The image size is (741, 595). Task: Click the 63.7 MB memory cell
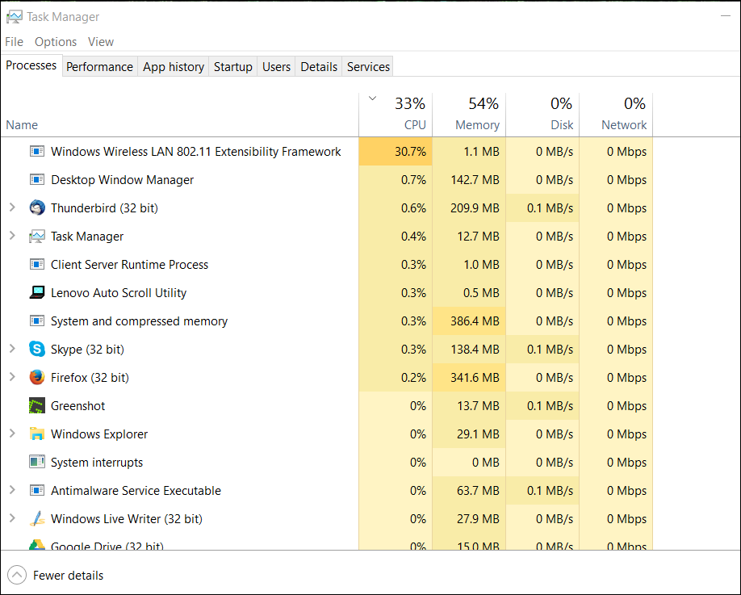click(469, 490)
